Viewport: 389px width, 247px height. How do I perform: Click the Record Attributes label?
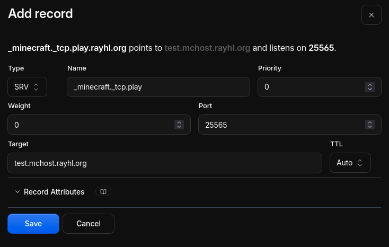[54, 192]
